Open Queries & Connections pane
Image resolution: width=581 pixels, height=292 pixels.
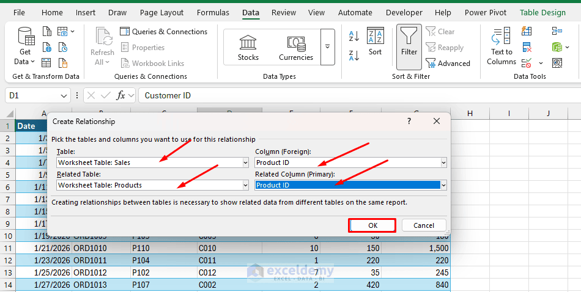point(164,31)
